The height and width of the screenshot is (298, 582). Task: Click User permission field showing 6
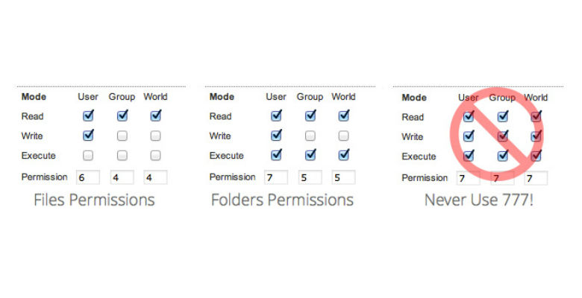pyautogui.click(x=88, y=177)
